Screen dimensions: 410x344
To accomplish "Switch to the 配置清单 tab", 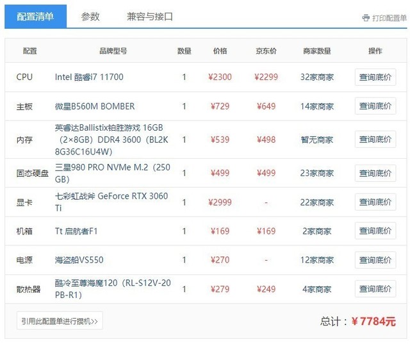I will coord(36,16).
